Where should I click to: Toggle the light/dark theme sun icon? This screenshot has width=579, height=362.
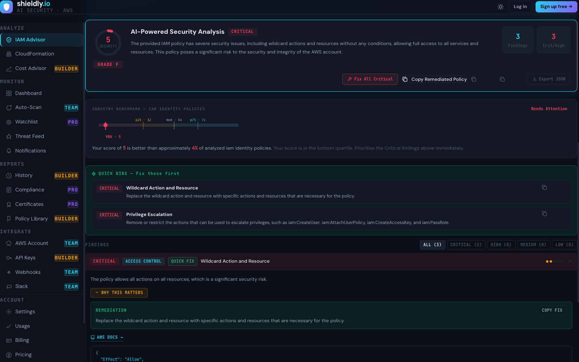501,7
